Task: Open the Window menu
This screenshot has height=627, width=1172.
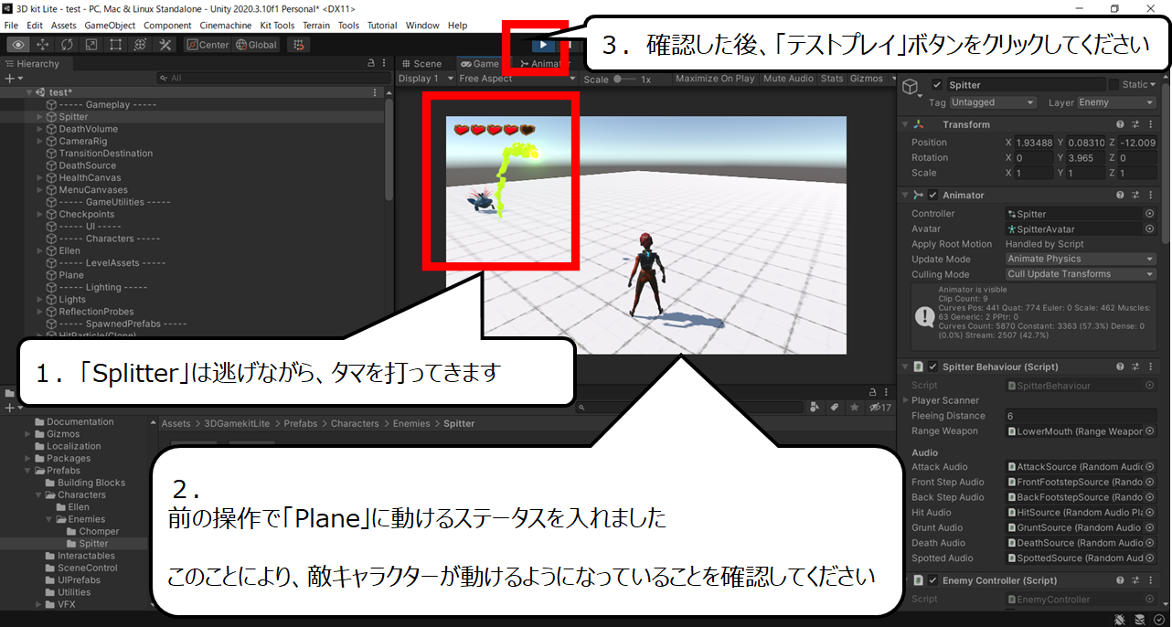Action: pos(422,26)
